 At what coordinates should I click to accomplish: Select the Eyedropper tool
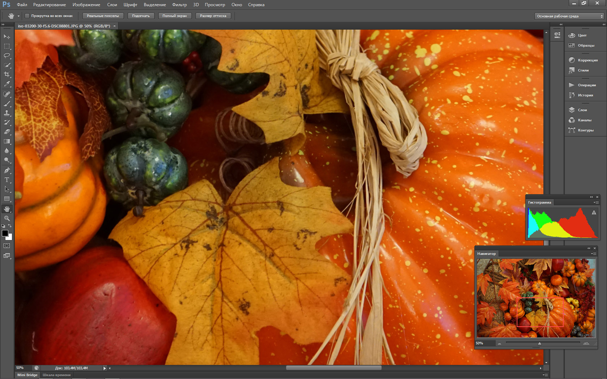[7, 84]
